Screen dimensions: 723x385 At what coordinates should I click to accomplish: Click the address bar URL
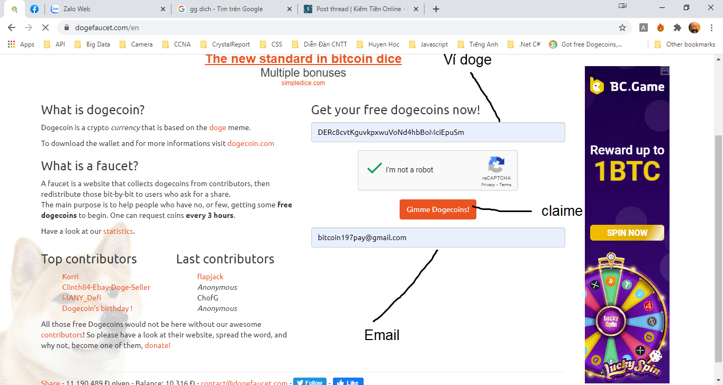click(107, 27)
